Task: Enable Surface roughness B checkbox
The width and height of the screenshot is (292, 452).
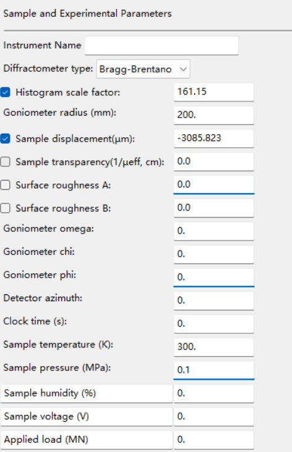Action: pos(5,208)
